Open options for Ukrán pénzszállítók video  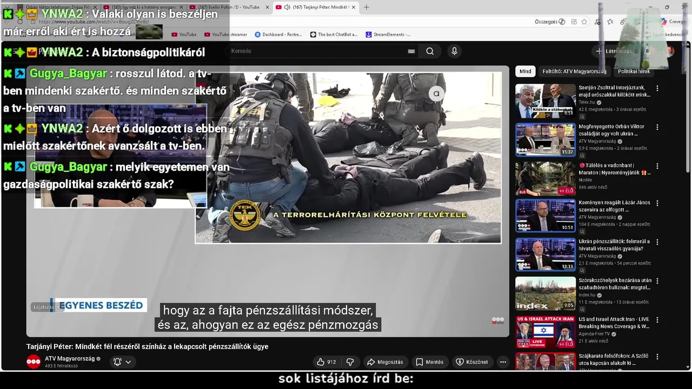(657, 242)
